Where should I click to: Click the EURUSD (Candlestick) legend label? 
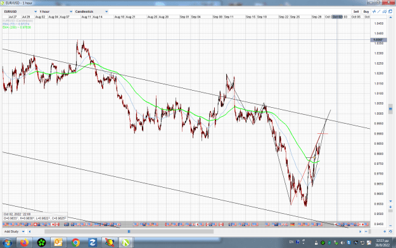point(18,21)
